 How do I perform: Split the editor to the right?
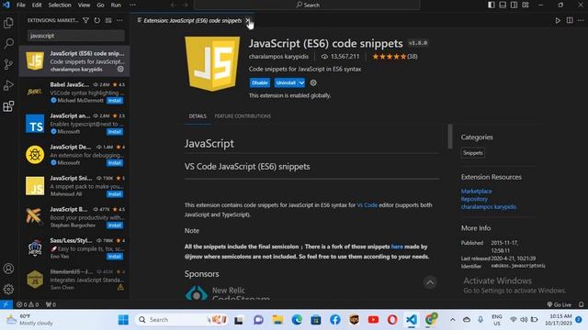tap(570, 20)
